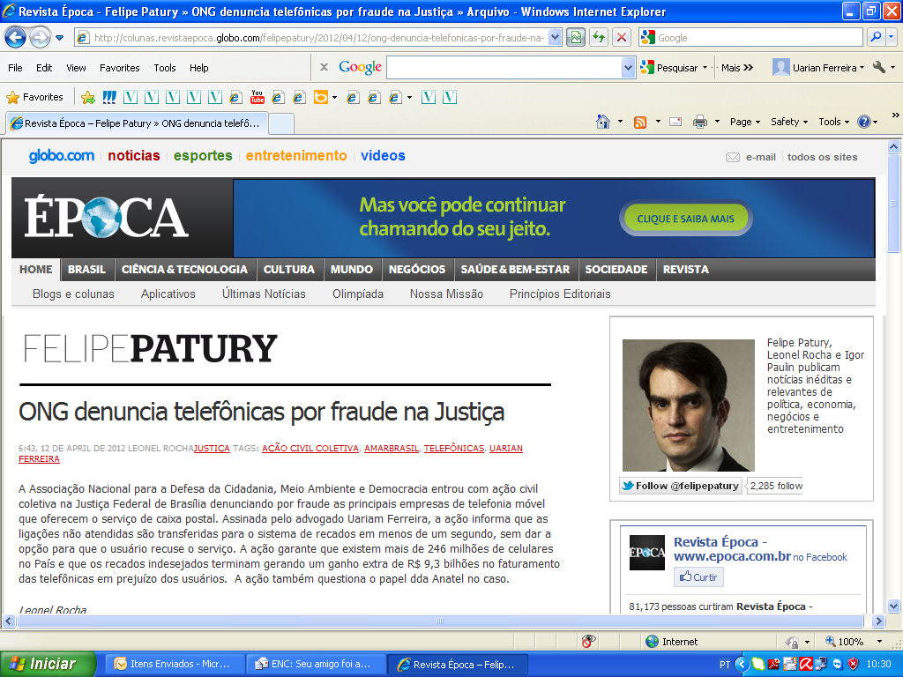Screen dimensions: 903x677
Task: Click the ÉPOCA magazine logo
Action: [x=107, y=217]
